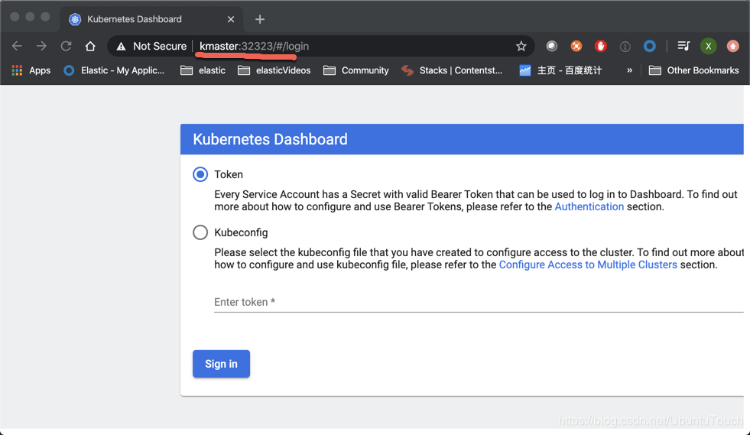
Task: Bookmark this page with star icon
Action: (x=521, y=47)
